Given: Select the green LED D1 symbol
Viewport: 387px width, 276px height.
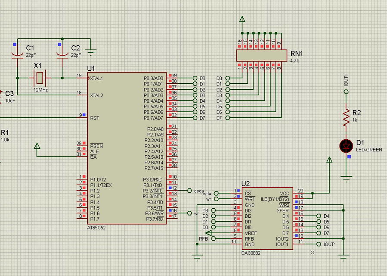Looking at the screenshot, I should tap(346, 146).
